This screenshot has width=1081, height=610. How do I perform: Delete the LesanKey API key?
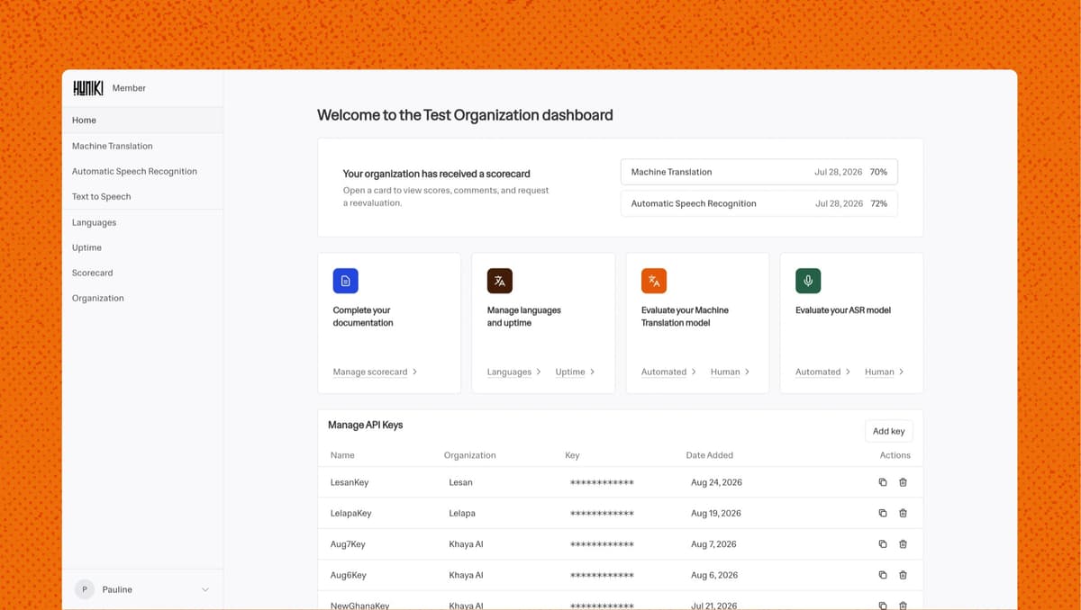click(x=903, y=482)
